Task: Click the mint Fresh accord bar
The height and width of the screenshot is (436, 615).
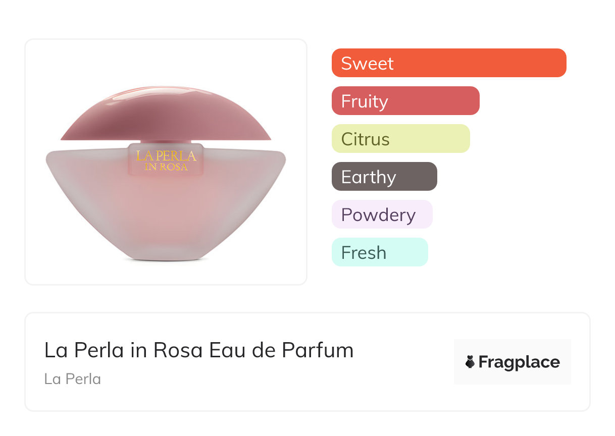Action: click(380, 252)
